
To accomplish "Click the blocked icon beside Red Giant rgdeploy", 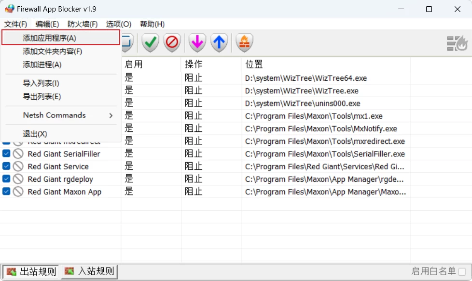I will point(18,179).
